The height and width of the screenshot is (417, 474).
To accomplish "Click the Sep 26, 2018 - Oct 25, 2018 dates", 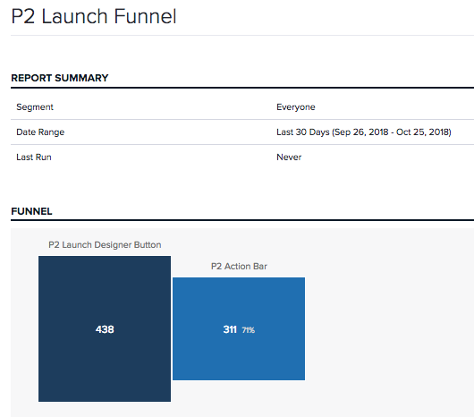I will click(392, 132).
